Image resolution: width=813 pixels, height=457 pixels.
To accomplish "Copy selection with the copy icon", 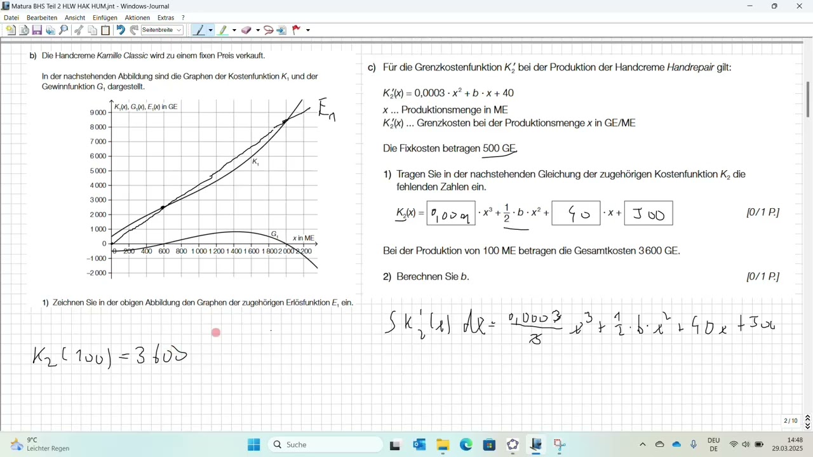I will pos(92,30).
